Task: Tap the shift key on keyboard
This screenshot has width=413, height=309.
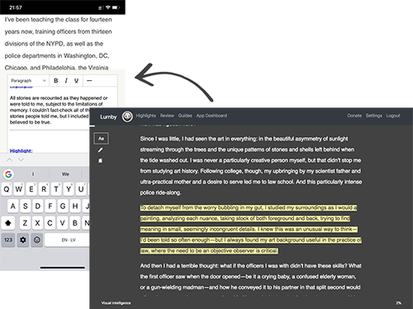Action: click(8, 223)
